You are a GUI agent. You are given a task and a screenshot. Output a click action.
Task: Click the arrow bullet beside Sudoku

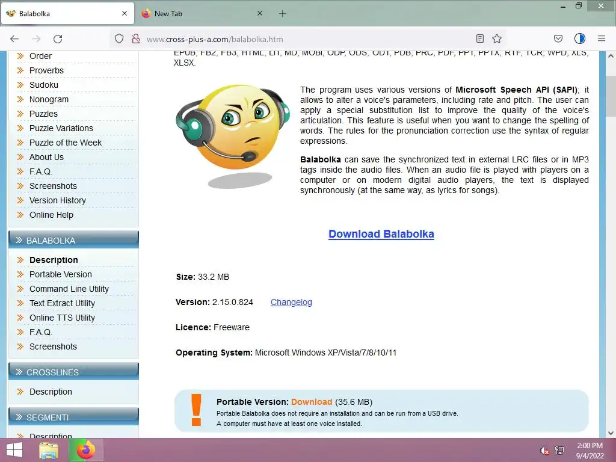(20, 85)
